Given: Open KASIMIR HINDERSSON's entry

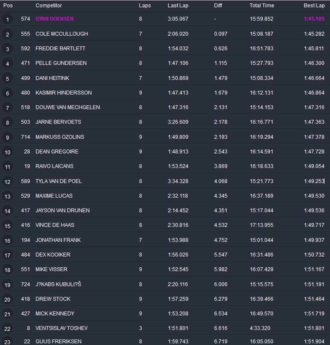Looking at the screenshot, I should [63, 93].
